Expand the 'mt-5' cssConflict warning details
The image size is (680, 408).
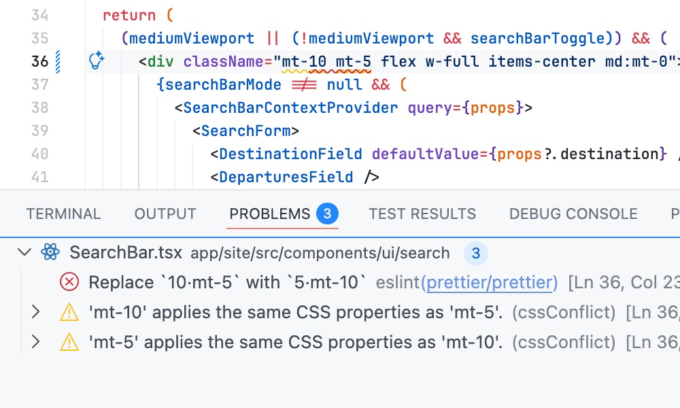click(35, 342)
